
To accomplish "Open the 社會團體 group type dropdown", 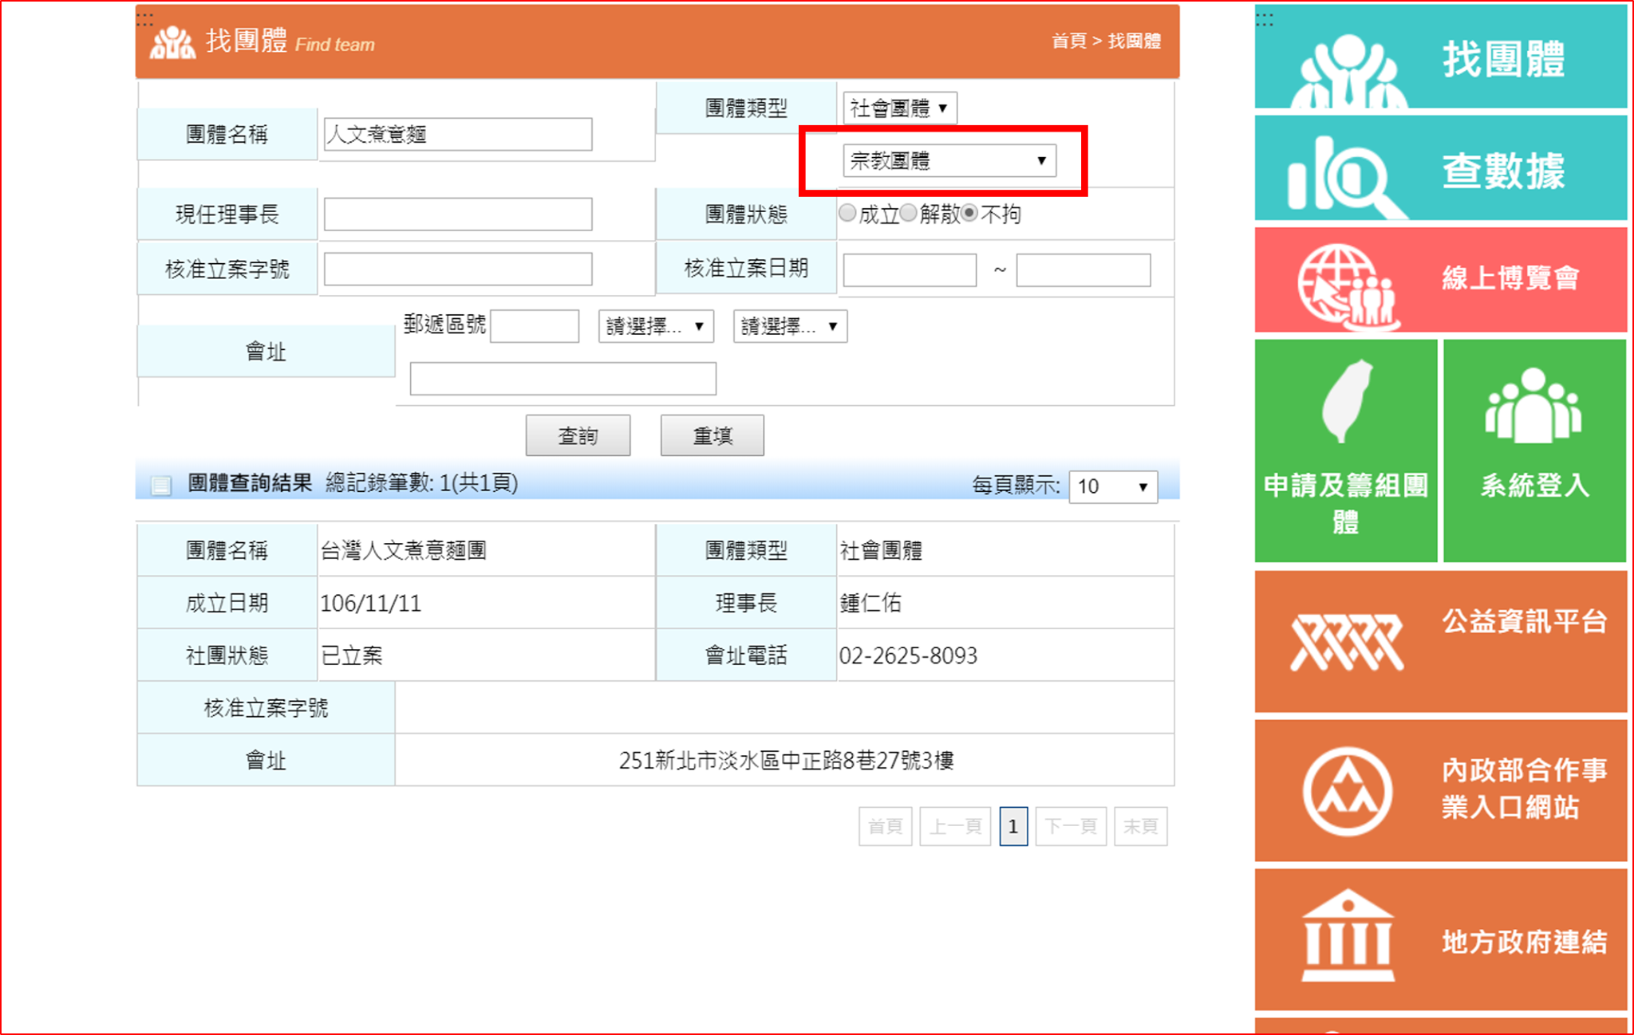I will [900, 108].
